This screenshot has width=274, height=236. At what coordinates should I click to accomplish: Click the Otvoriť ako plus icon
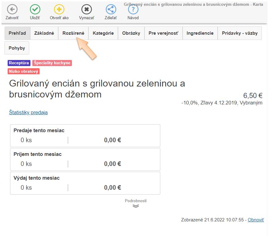coord(59,9)
